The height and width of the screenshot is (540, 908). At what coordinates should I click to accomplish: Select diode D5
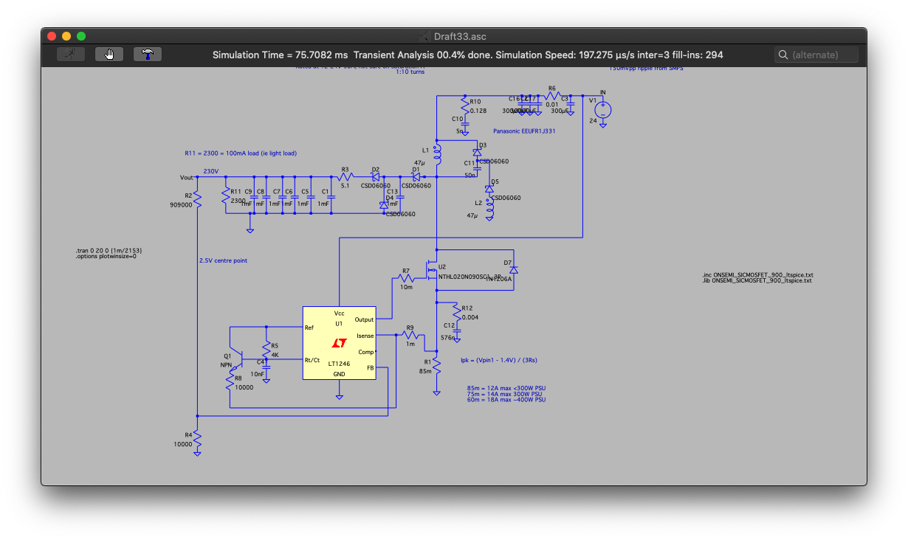point(489,188)
